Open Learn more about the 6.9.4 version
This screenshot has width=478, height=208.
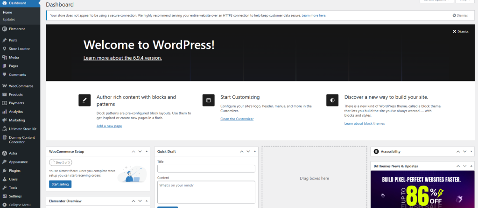[123, 58]
